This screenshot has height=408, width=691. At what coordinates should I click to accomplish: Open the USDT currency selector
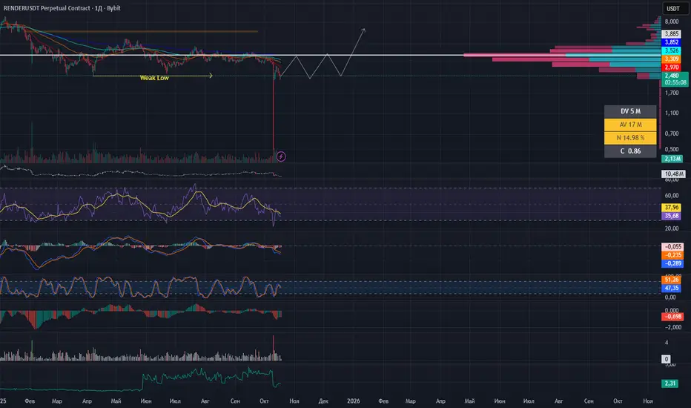(x=675, y=8)
